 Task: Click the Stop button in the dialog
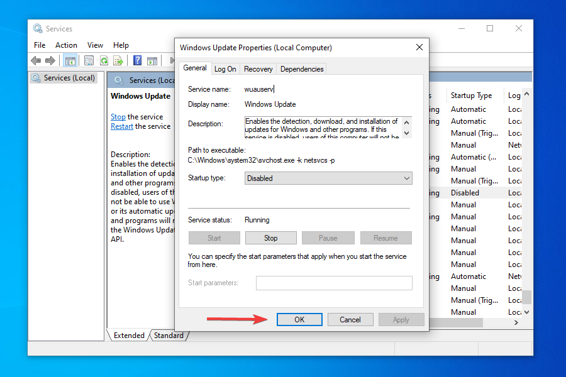tap(270, 238)
